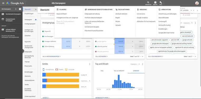
Task: Click green status dot for Online-Werbung
Action: click(43, 46)
